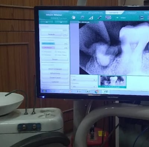This screenshot has height=147, width=149.
Task: Click the Reset button under the sliders
Action: [x=55, y=59]
